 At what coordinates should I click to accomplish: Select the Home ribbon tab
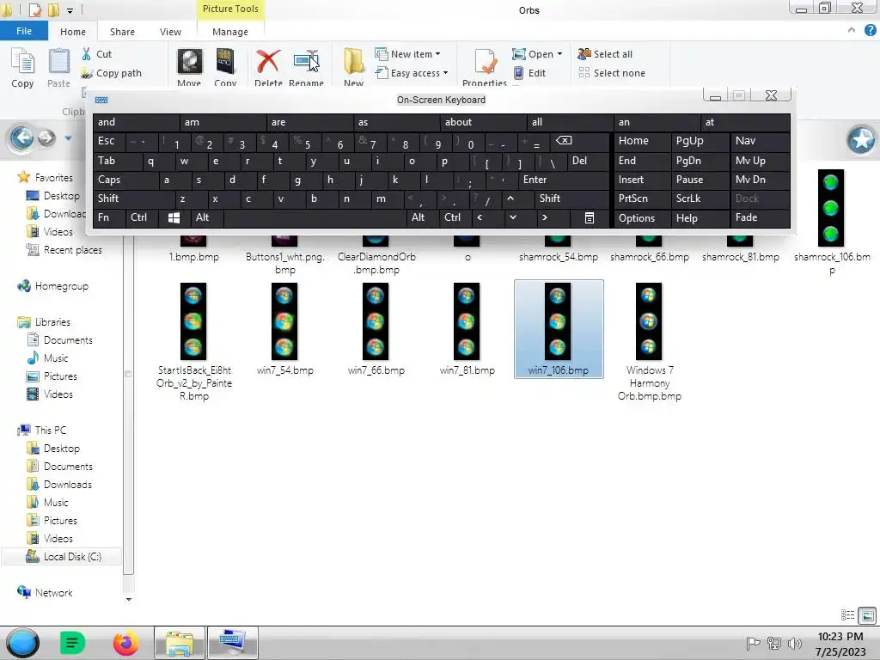pyautogui.click(x=73, y=32)
